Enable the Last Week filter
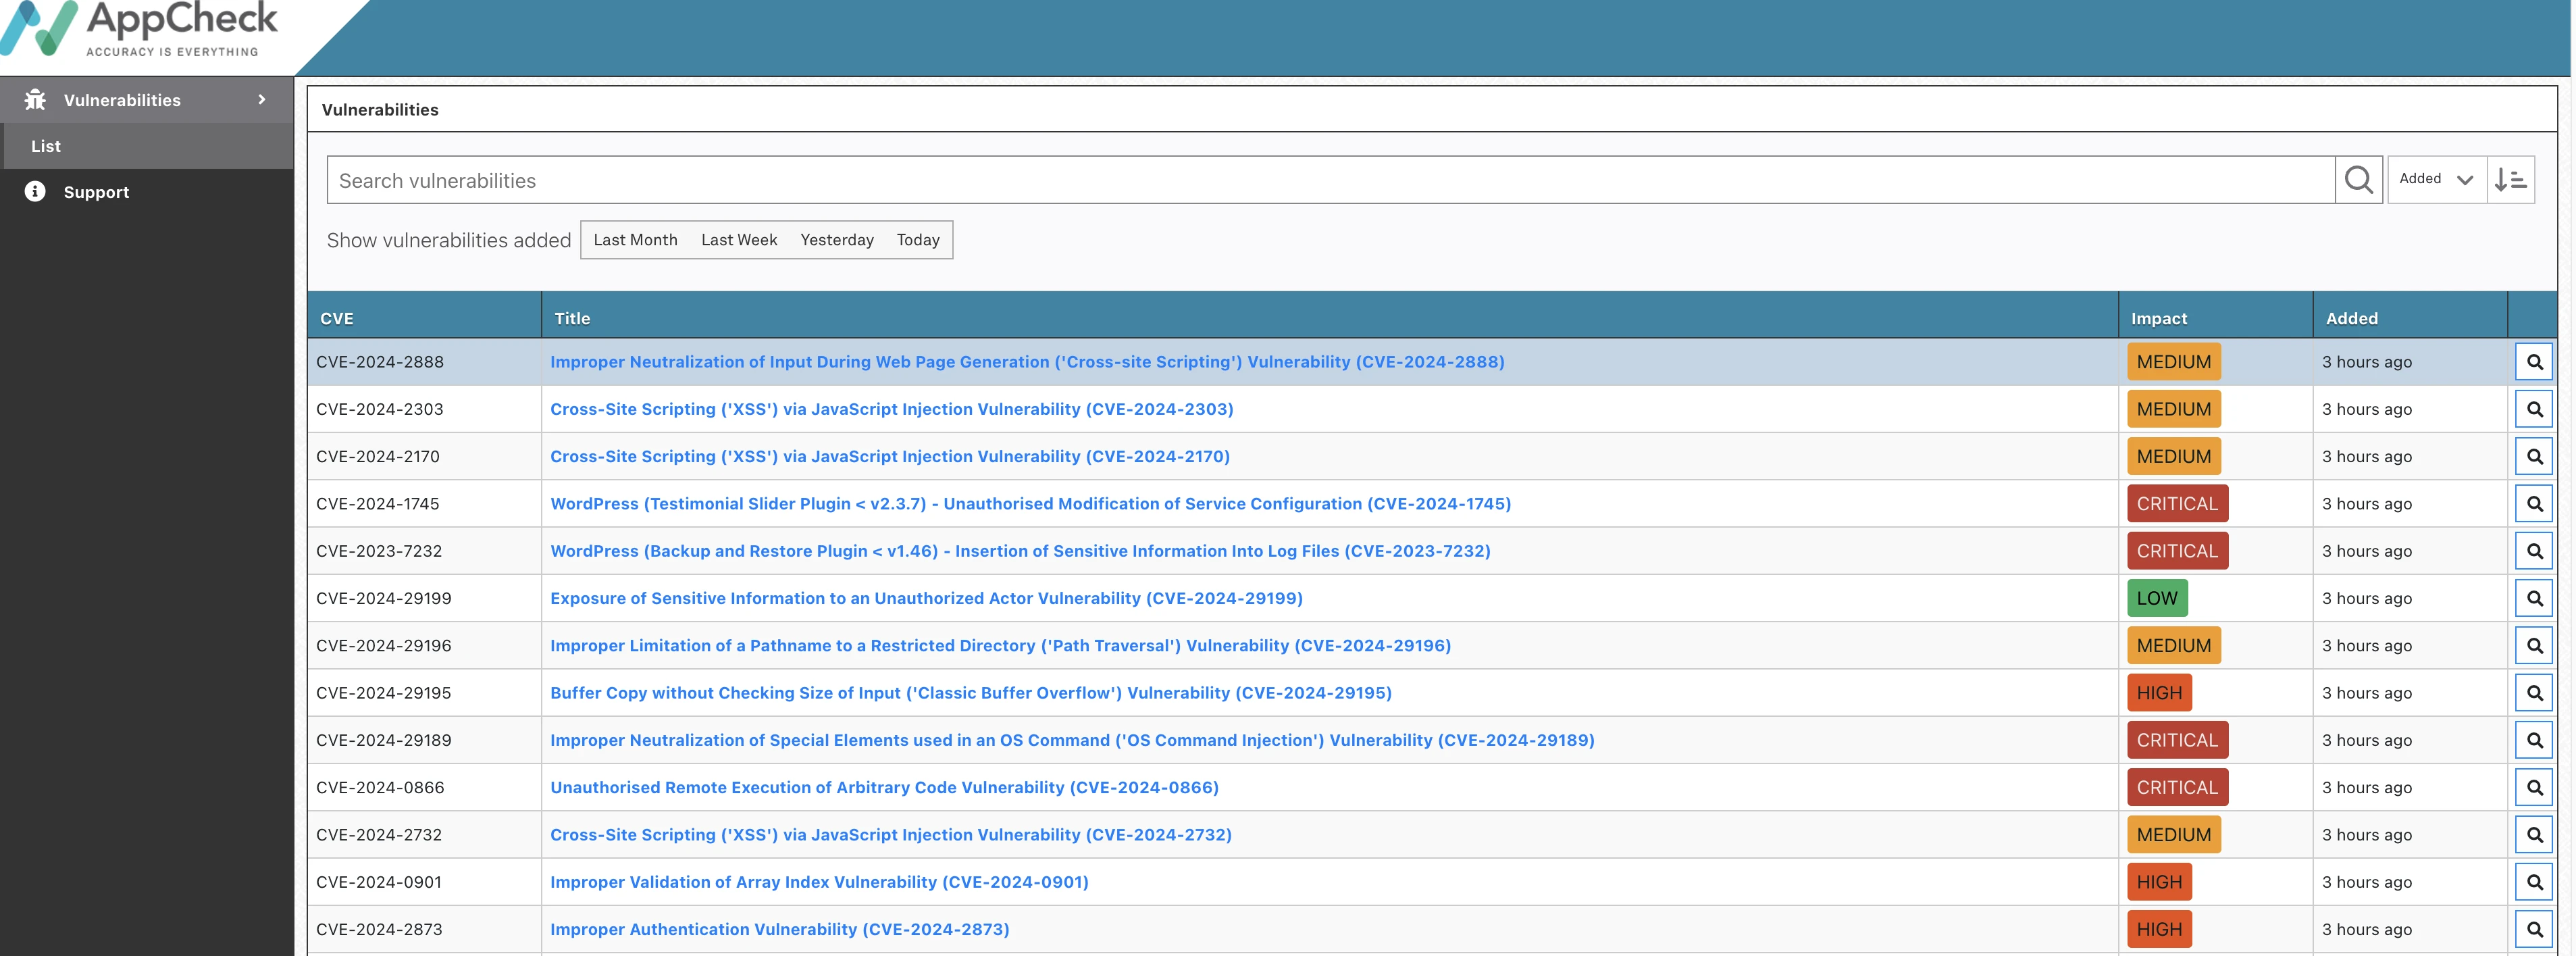Viewport: 2576px width, 956px height. pyautogui.click(x=738, y=240)
